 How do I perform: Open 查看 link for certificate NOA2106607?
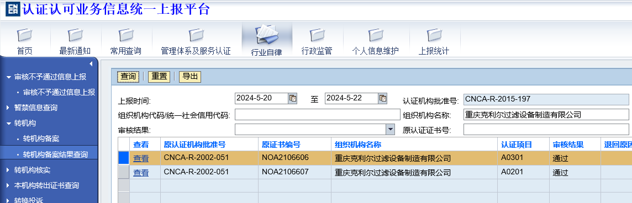141,173
